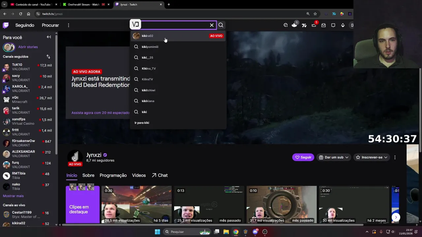The image size is (422, 237).
Task: Switch to Conteúdo do canal YouTube tab
Action: (34, 5)
